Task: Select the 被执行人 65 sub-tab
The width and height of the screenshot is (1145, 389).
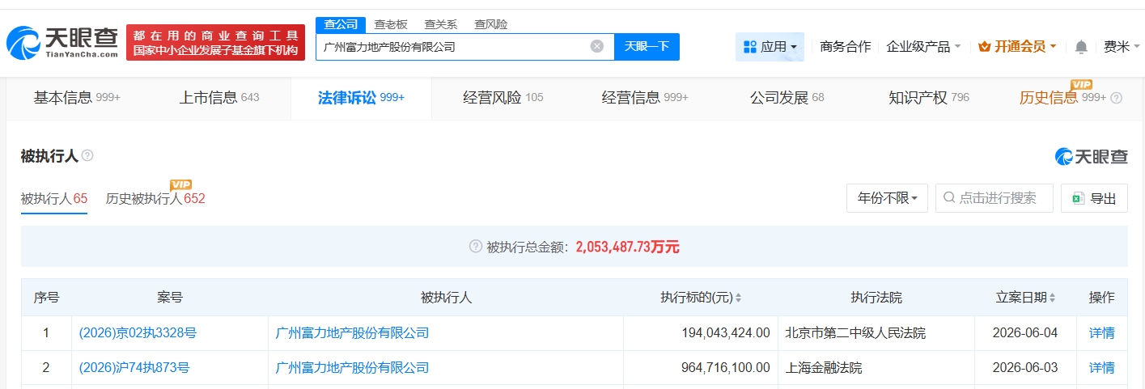Action: point(54,198)
